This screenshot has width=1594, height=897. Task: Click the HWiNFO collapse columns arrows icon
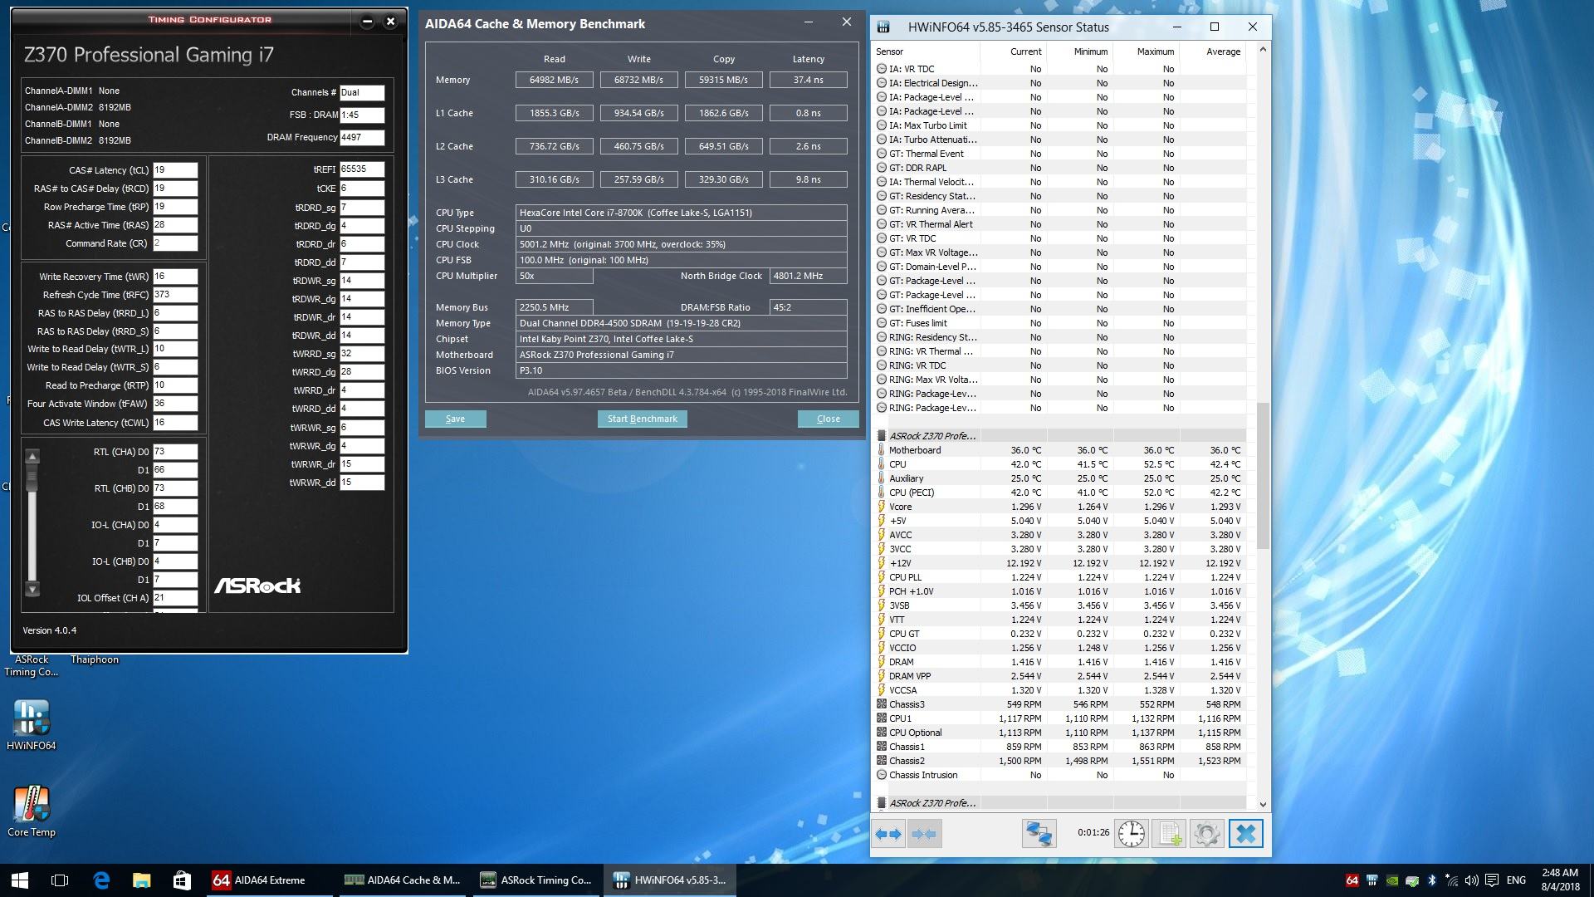pos(924,833)
